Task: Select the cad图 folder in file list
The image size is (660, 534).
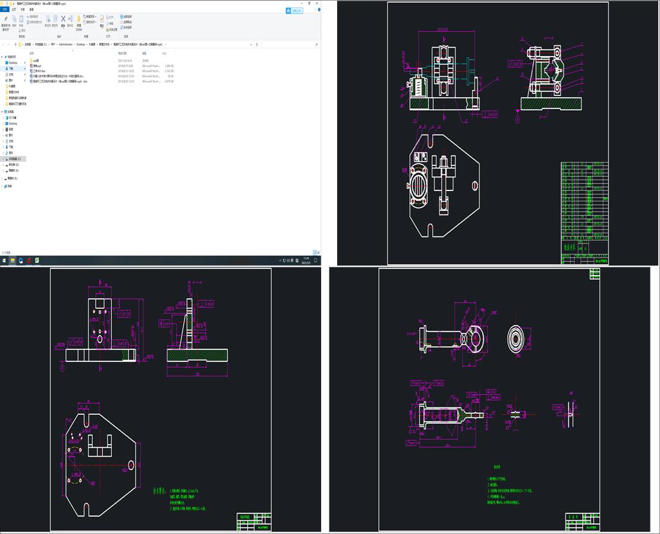Action: coord(36,61)
